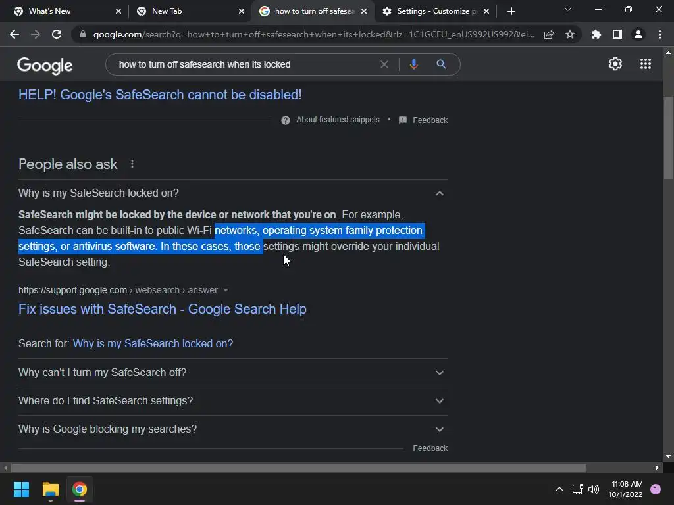Open "HELP! Google's SafeSearch cannot be disabled!"
This screenshot has height=505, width=674.
click(x=160, y=95)
